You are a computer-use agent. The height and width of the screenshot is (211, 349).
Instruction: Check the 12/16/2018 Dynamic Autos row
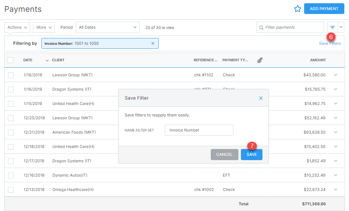[x=11, y=176]
